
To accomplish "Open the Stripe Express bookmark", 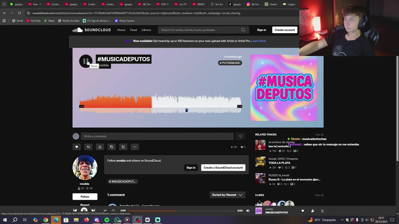I will click(x=125, y=21).
